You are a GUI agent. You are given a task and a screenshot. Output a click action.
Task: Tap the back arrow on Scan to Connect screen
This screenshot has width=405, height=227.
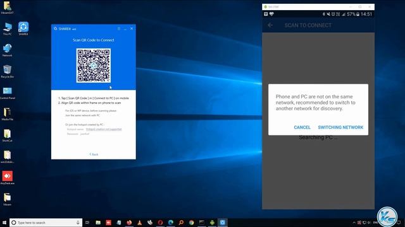click(x=270, y=25)
